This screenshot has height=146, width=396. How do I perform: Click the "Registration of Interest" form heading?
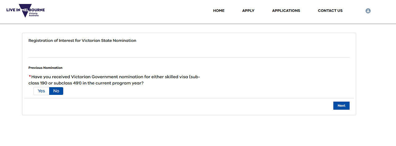pos(82,40)
